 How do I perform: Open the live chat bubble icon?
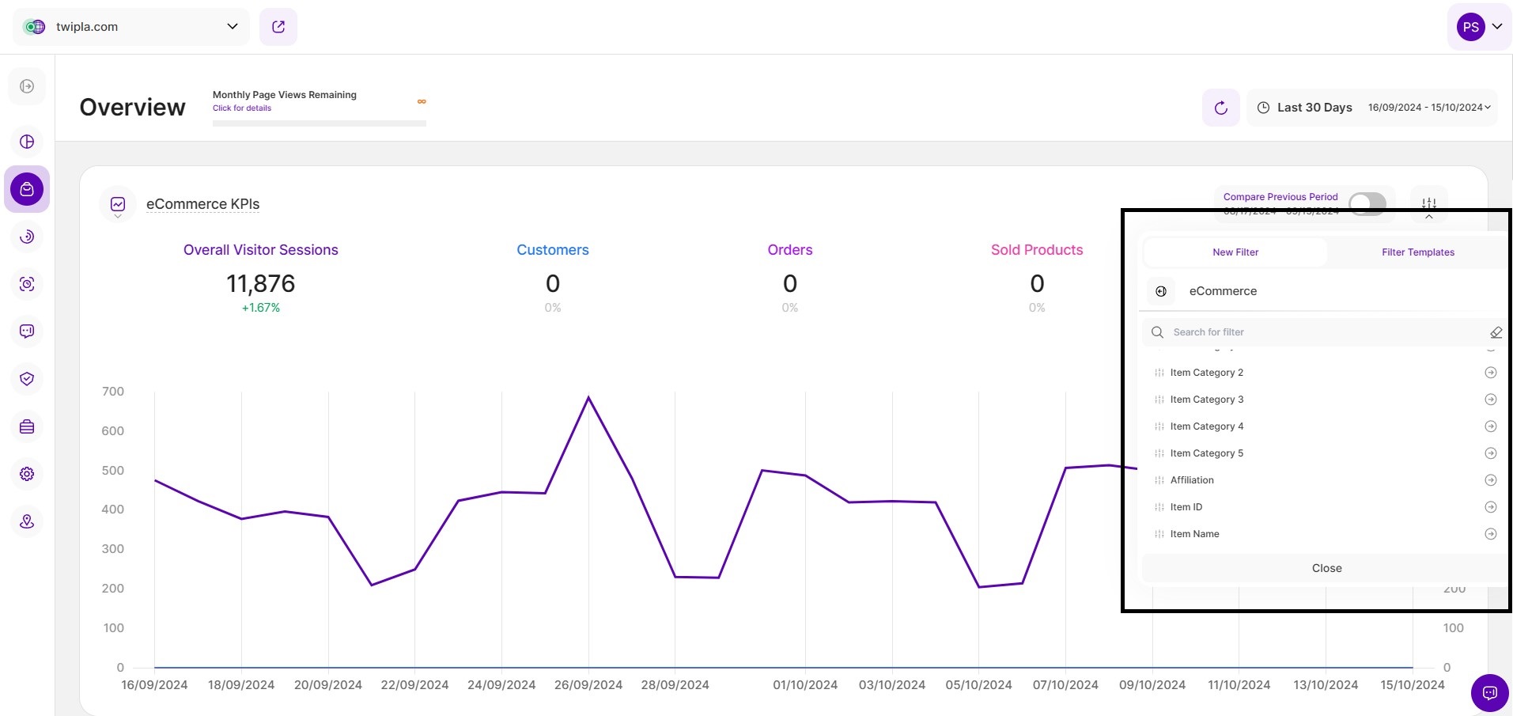pyautogui.click(x=1489, y=693)
